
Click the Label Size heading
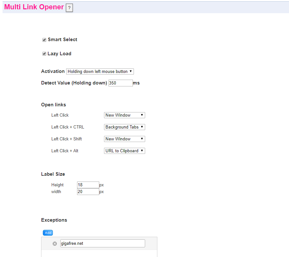[53, 174]
